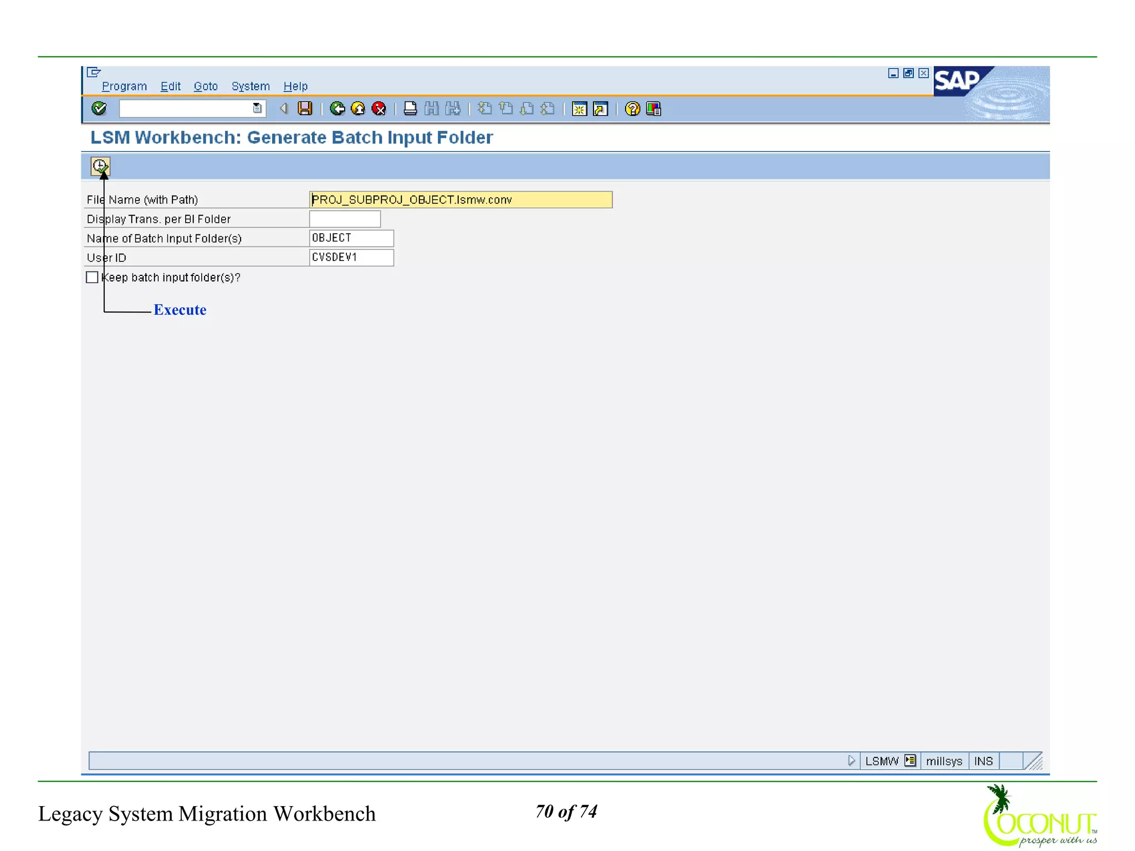Screen dimensions: 1135x851
Task: Click the red Cancel icon
Action: [x=379, y=109]
